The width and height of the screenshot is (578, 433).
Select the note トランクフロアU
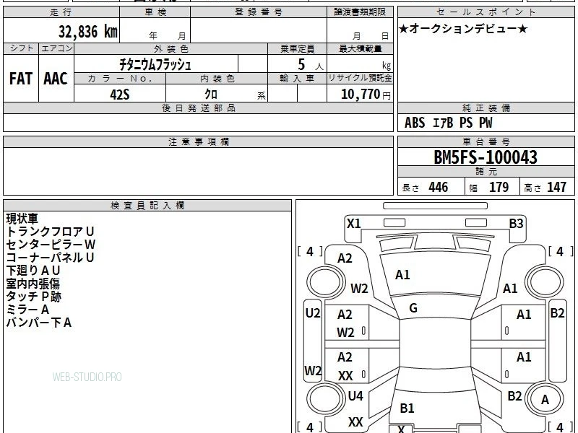coord(50,232)
